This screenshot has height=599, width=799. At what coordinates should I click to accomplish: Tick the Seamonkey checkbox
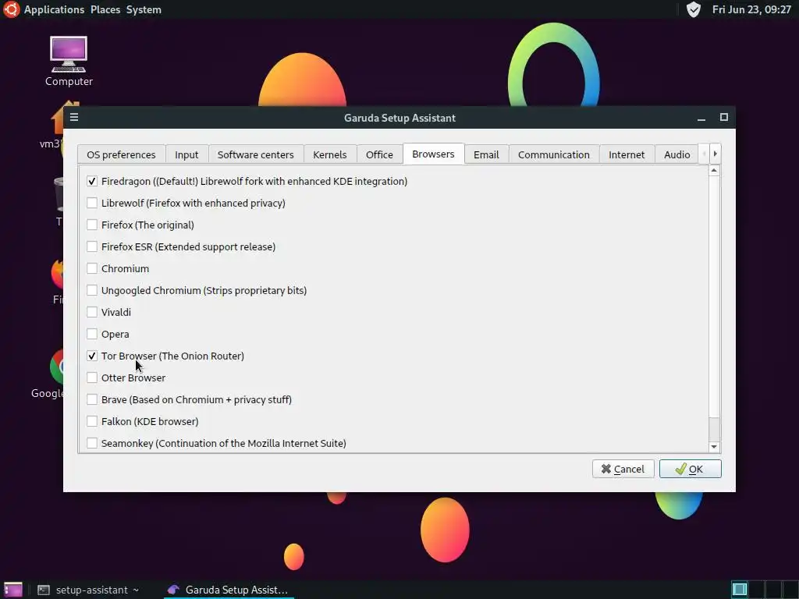coord(92,443)
